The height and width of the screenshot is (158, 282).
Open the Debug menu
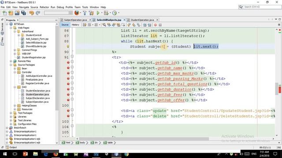[60, 7]
